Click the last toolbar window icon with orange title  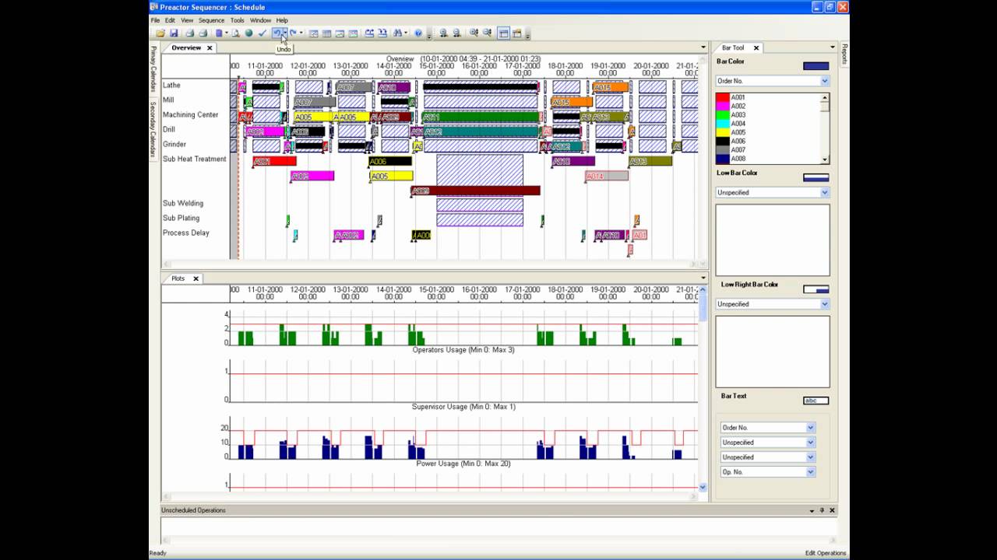[x=517, y=33]
